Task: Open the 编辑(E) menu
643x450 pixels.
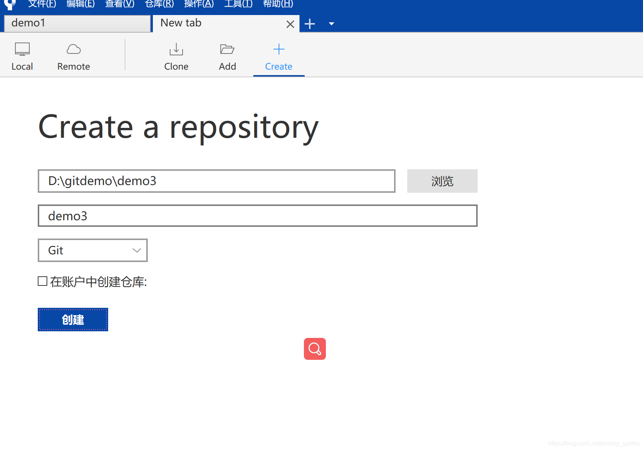Action: pos(81,4)
